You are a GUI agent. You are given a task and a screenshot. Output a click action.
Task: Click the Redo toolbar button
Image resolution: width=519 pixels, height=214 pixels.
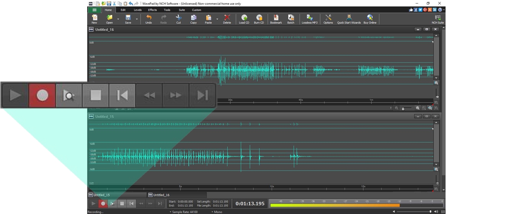(164, 19)
